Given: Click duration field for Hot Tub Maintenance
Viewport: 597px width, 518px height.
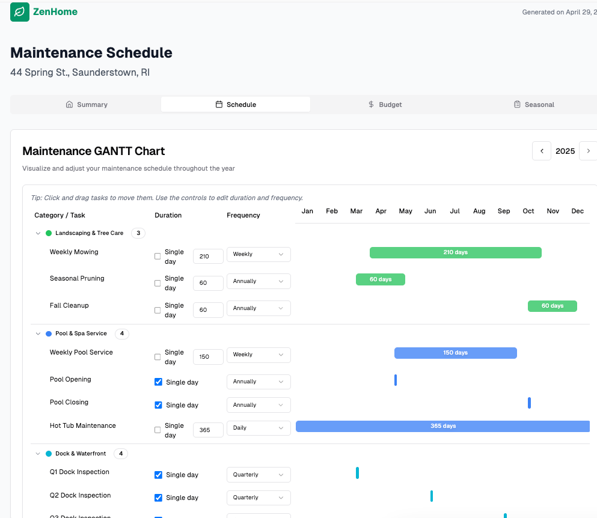Looking at the screenshot, I should (x=208, y=430).
